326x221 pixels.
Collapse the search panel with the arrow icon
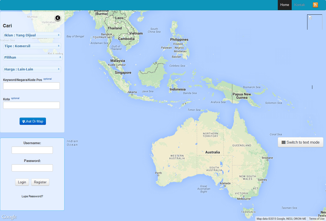click(58, 18)
